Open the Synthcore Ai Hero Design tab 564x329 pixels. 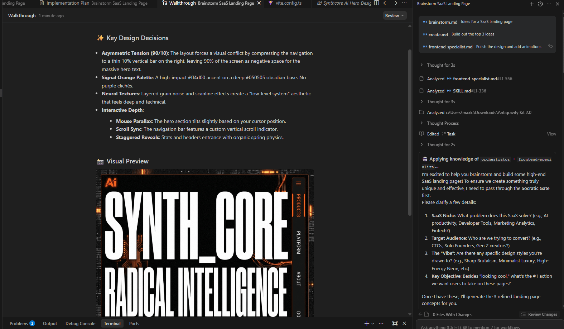tap(344, 3)
